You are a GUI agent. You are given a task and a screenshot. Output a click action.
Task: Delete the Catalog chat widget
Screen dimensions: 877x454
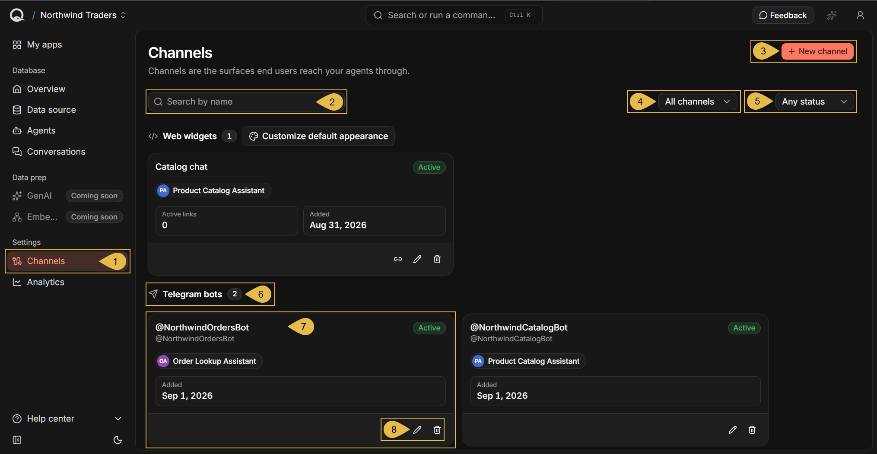point(437,259)
